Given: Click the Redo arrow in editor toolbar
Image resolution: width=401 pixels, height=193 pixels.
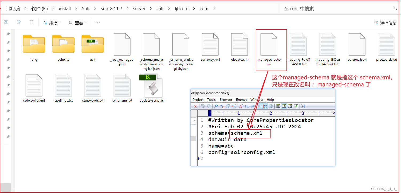Looking at the screenshot, I should [209, 106].
